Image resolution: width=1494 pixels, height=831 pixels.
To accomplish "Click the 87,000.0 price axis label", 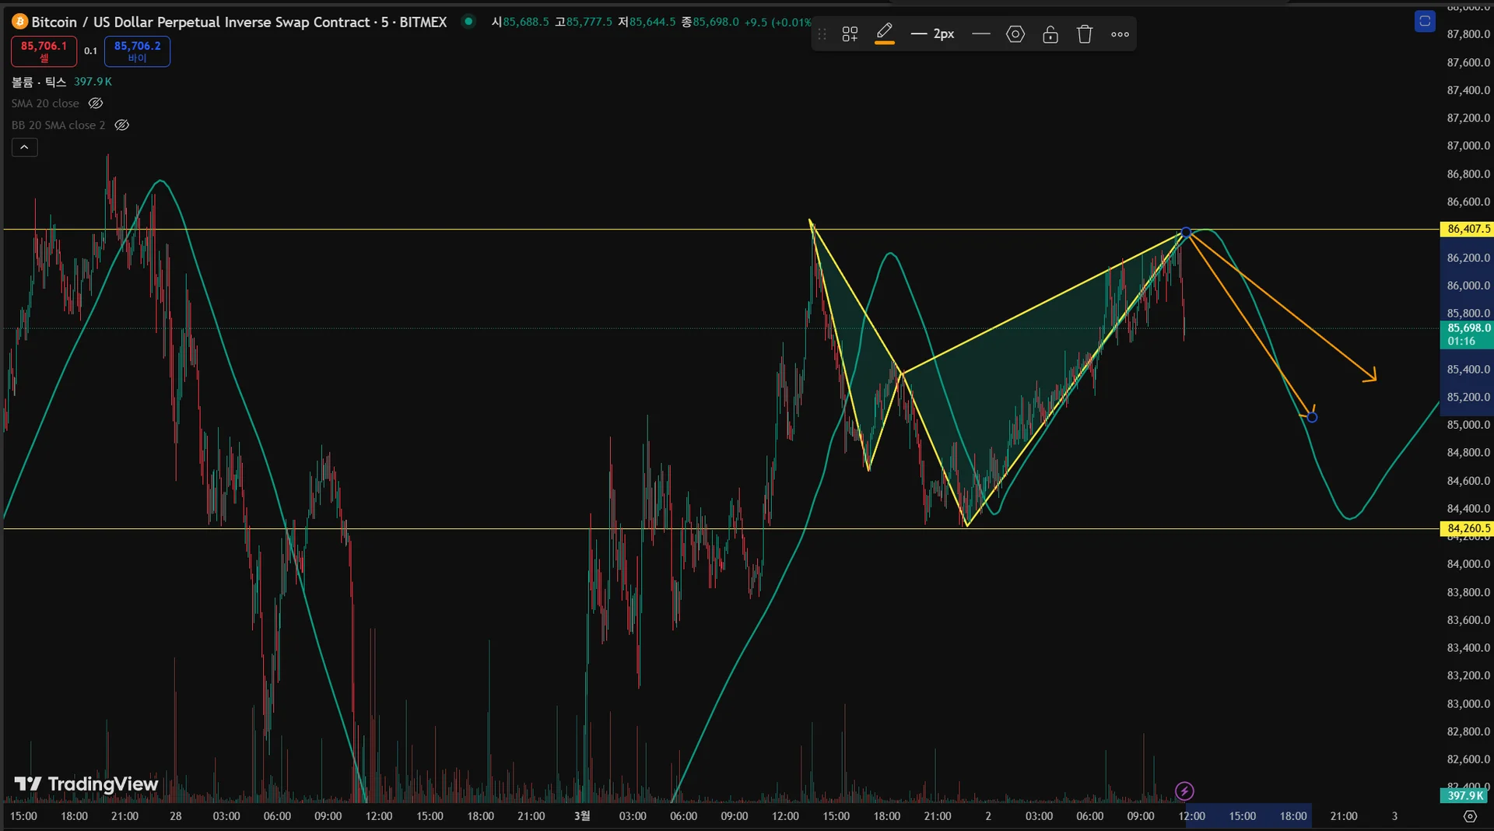I will click(x=1468, y=146).
